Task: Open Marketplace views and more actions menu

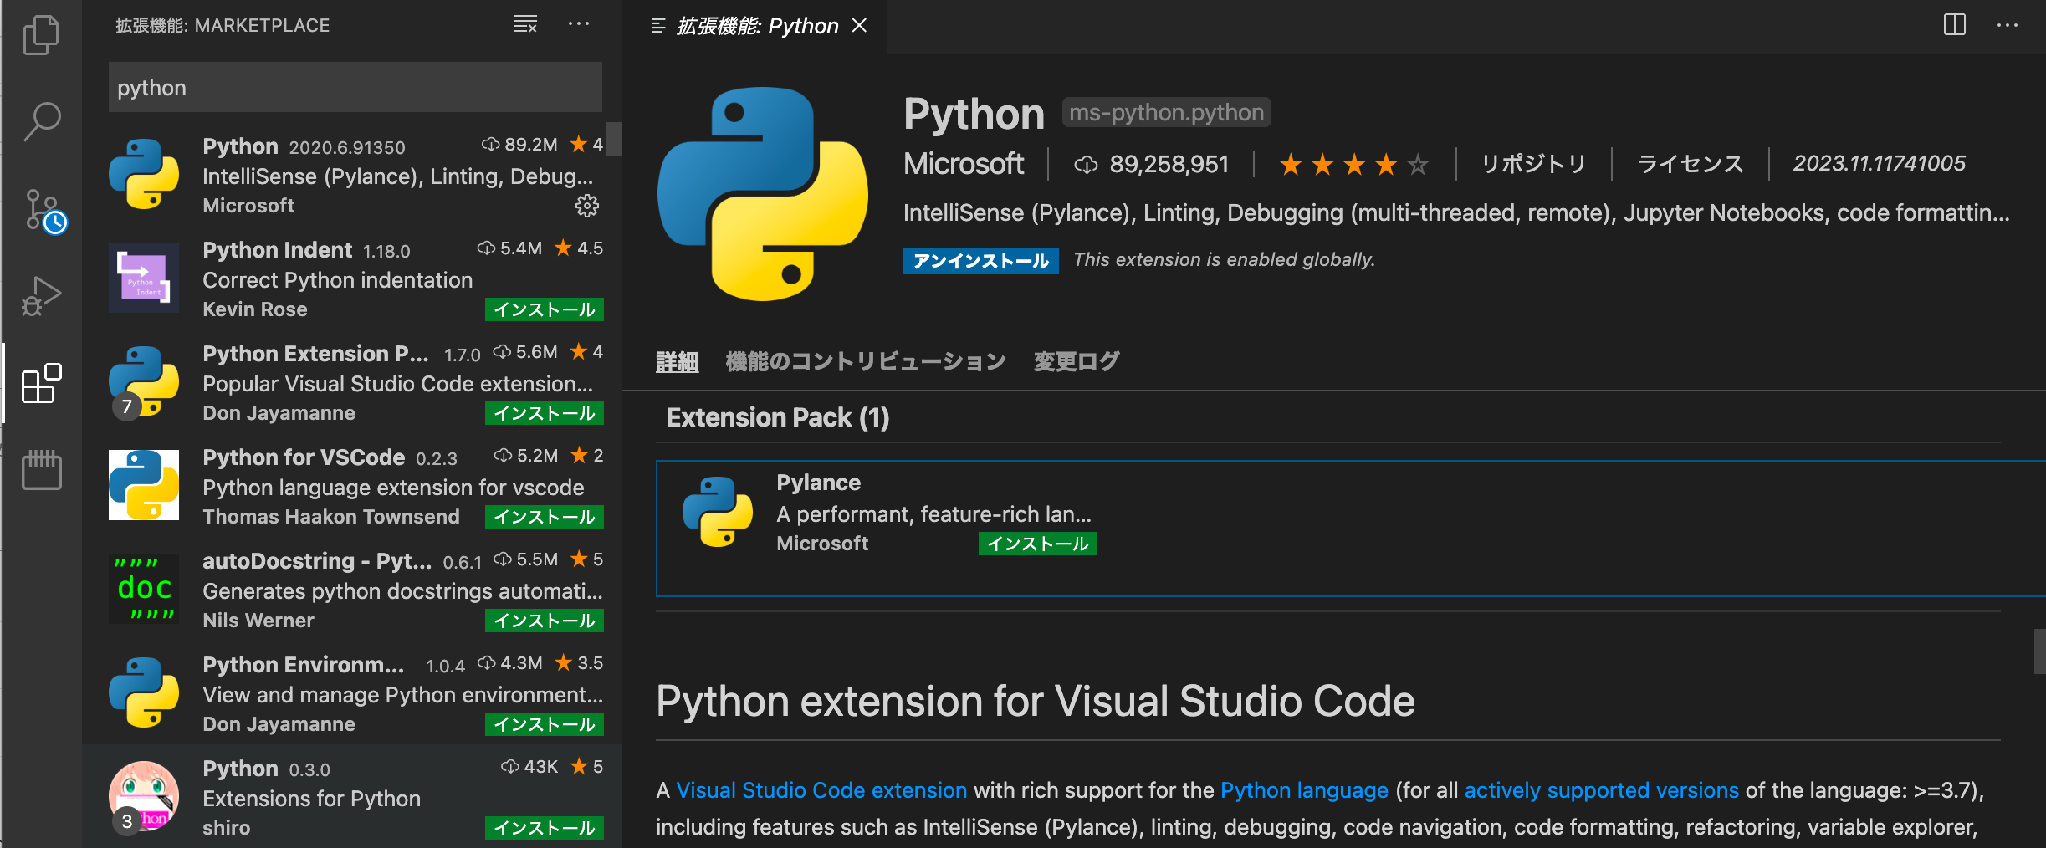Action: (579, 24)
